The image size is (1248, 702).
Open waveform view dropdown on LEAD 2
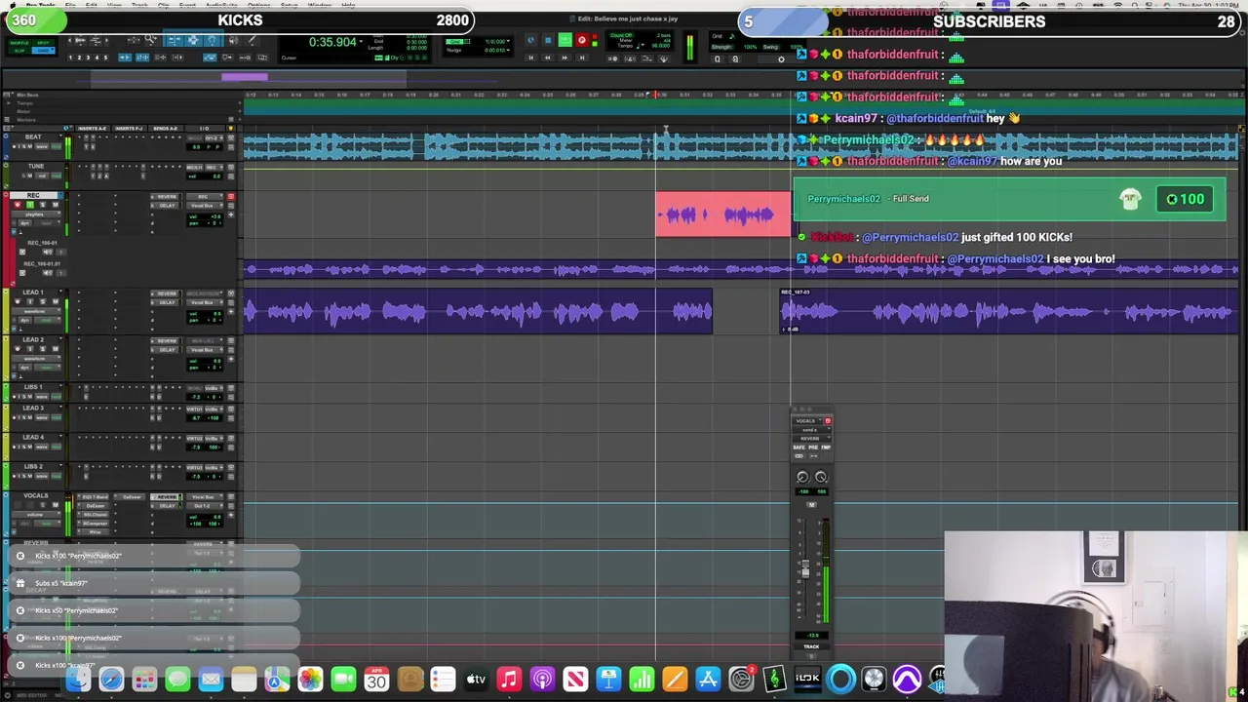pyautogui.click(x=36, y=359)
